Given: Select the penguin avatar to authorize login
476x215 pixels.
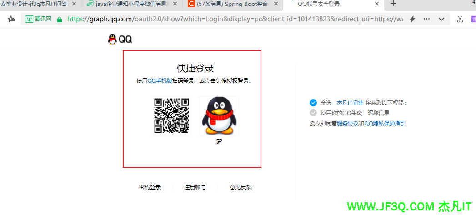Looking at the screenshot, I should click(219, 116).
